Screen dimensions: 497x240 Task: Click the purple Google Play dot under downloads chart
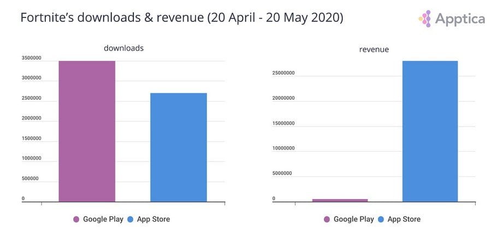pyautogui.click(x=76, y=219)
